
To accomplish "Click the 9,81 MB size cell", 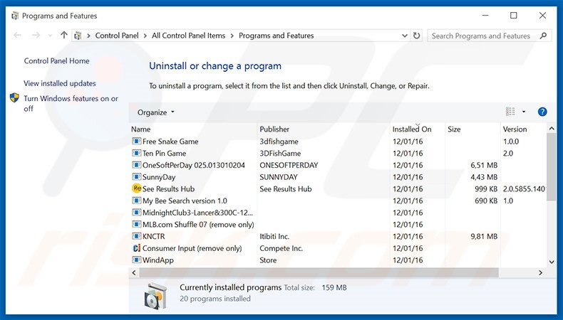I will pos(484,236).
